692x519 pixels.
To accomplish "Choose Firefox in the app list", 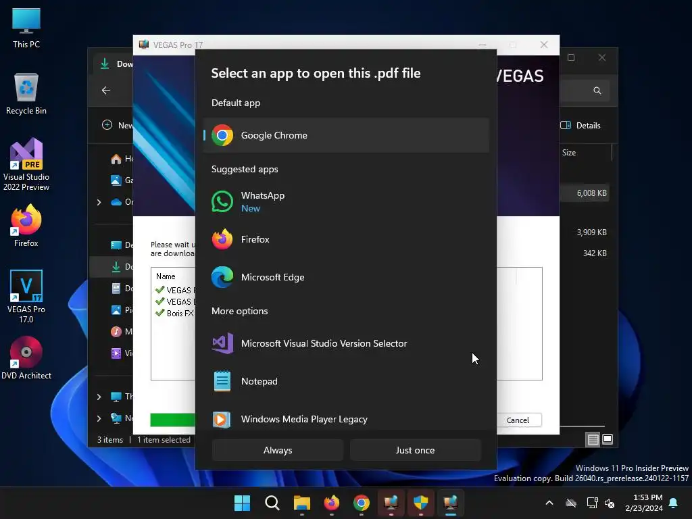I will [346, 239].
